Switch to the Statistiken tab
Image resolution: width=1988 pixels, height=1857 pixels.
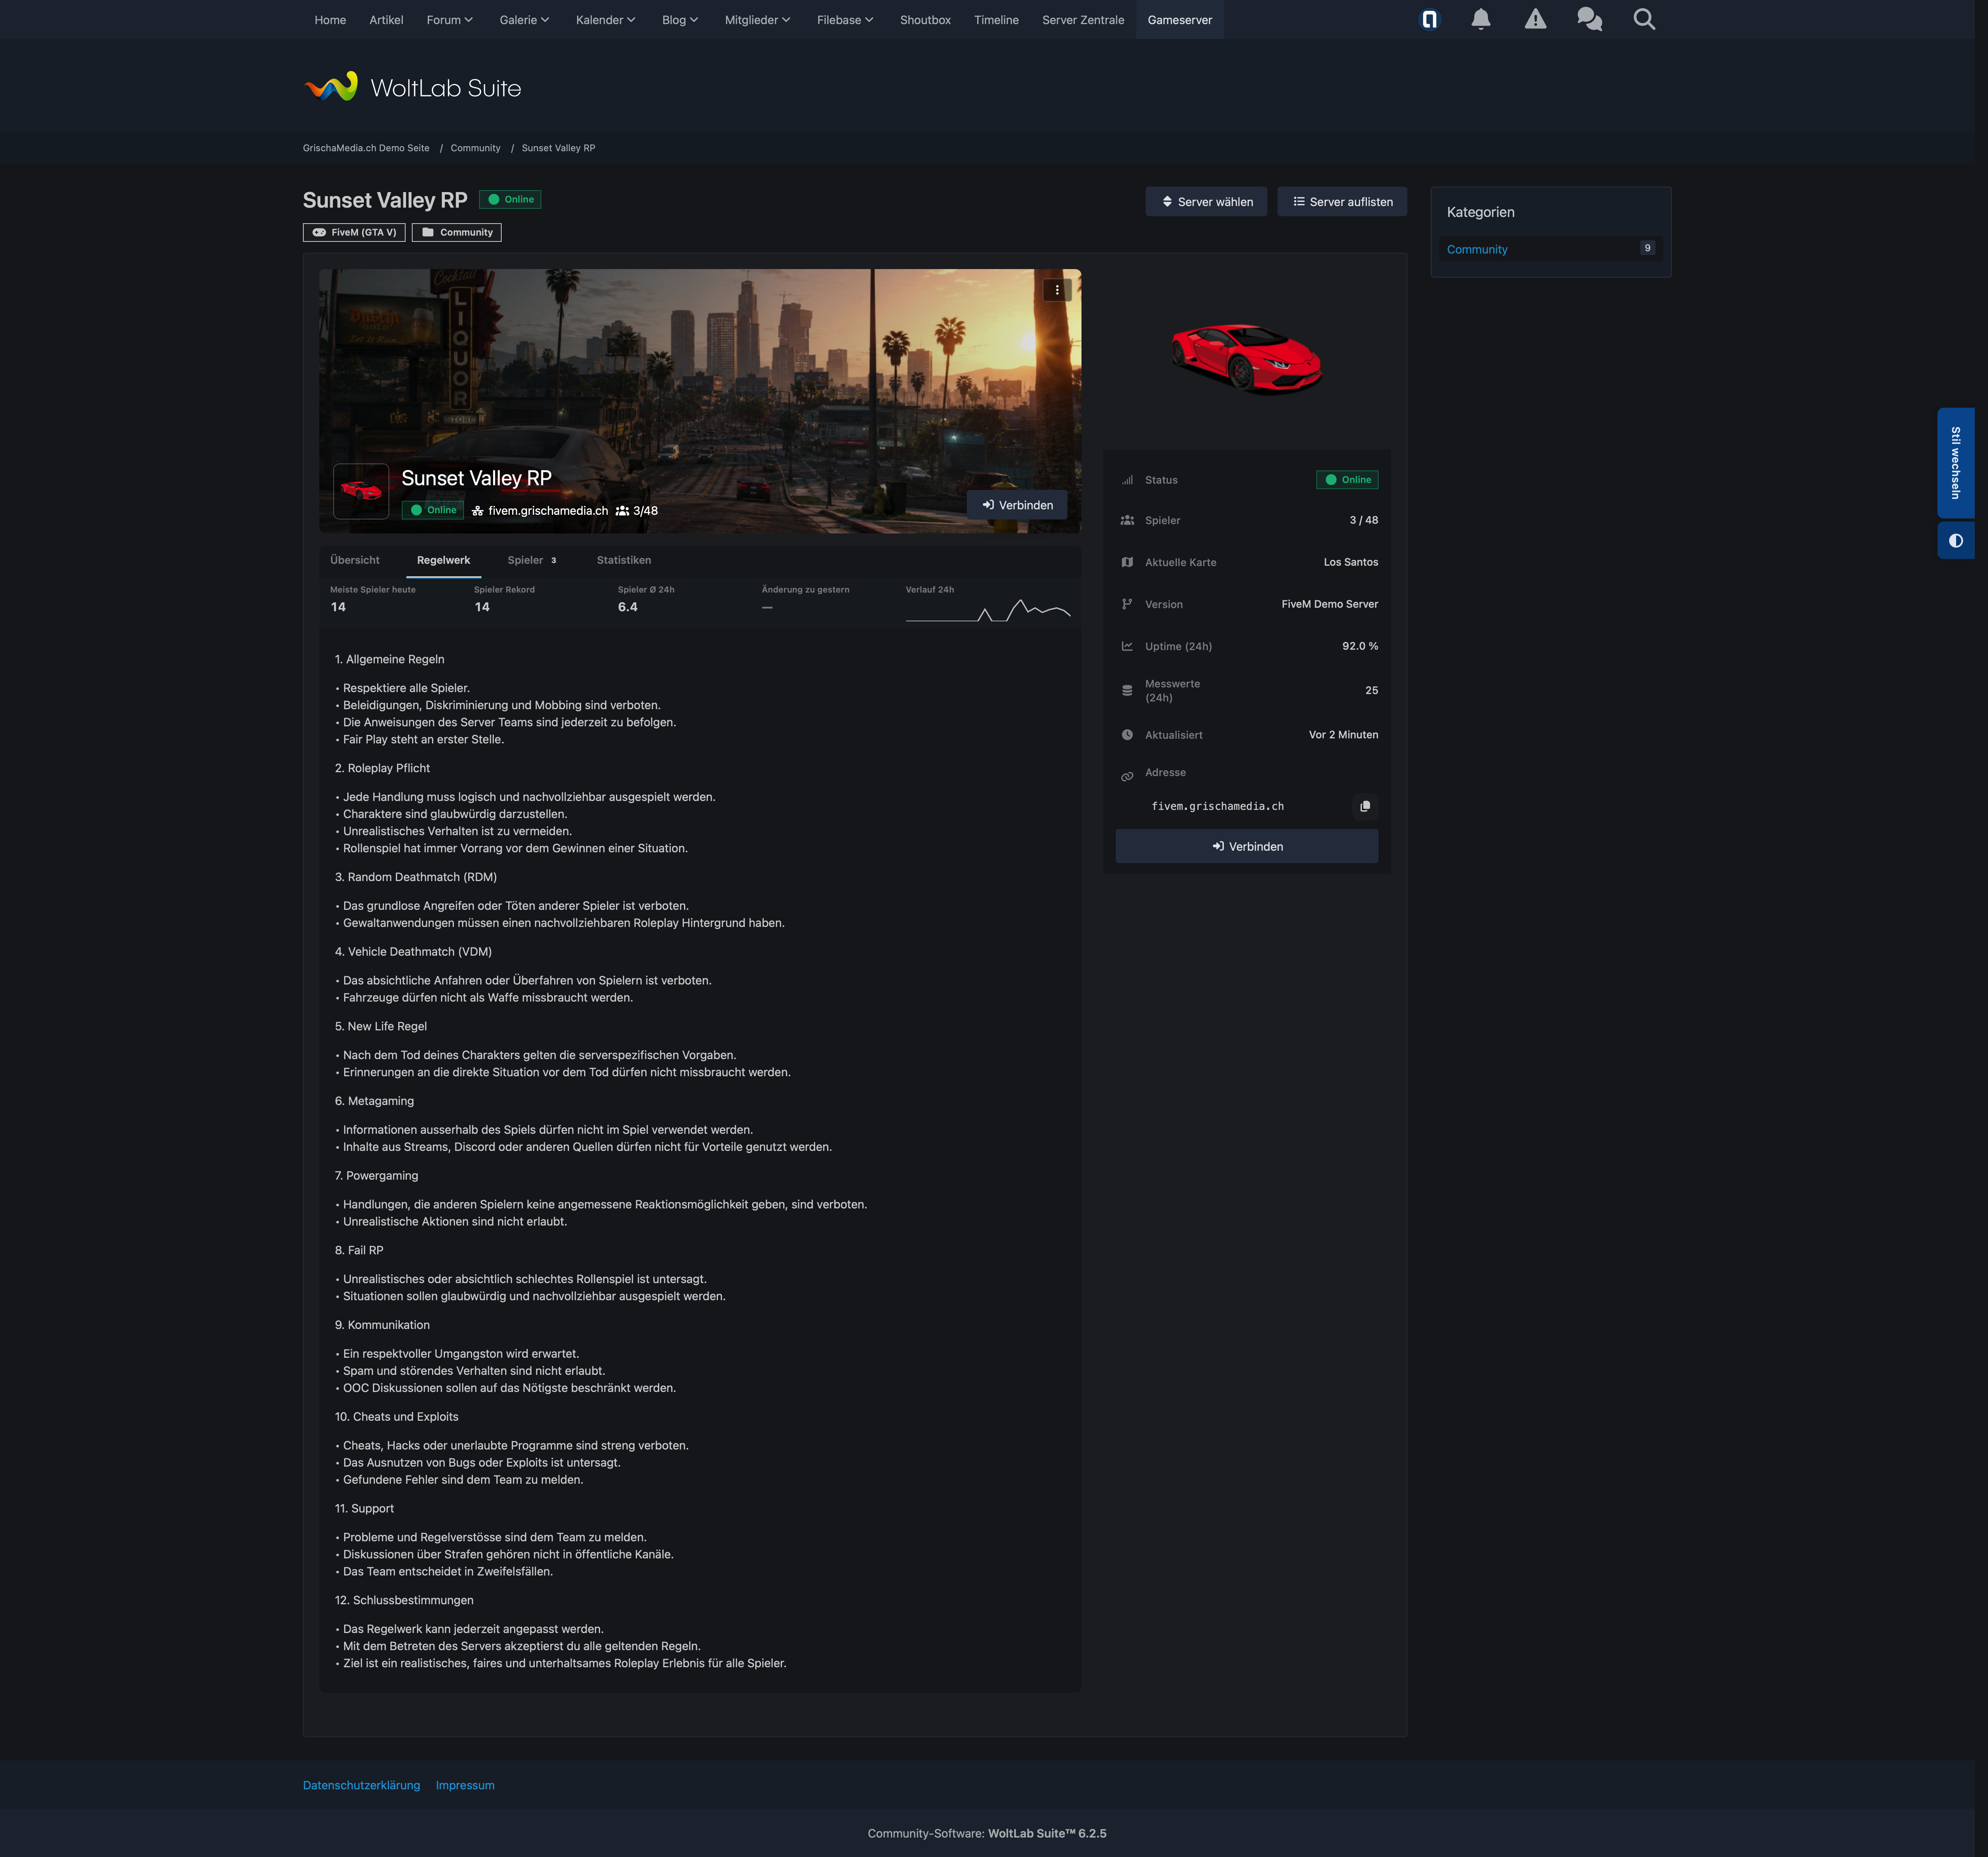pos(624,560)
